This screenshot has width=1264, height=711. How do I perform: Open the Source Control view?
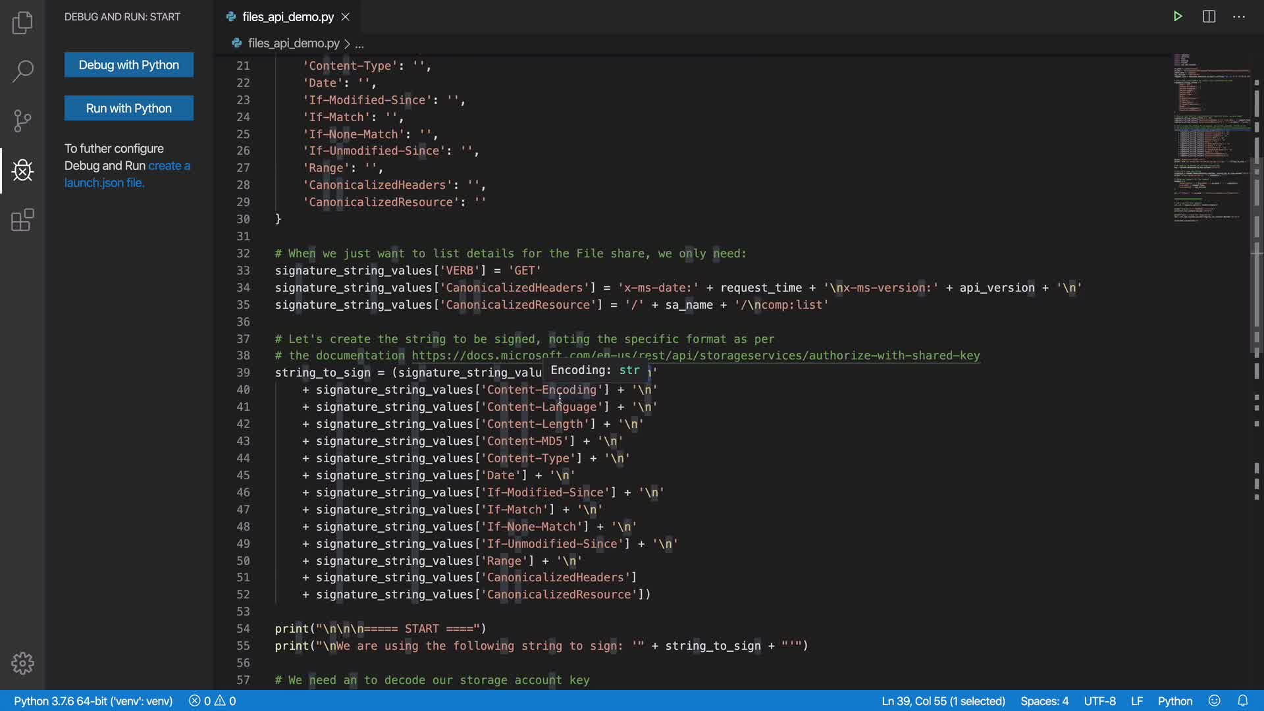22,120
